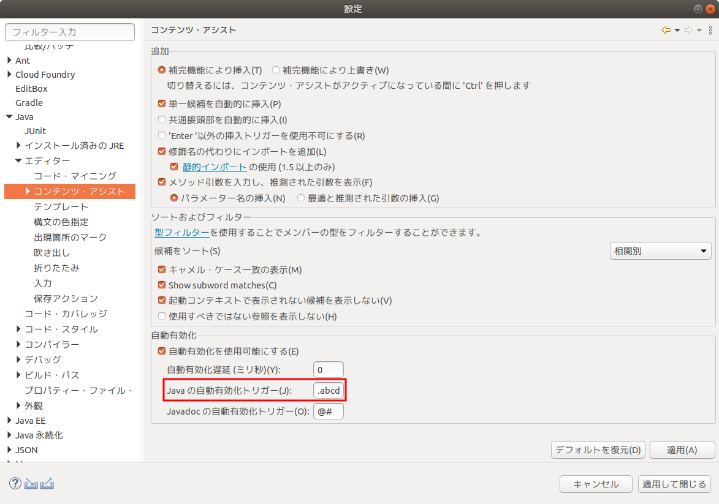The image size is (719, 504).
Task: Collapse the エディター tree node
Action: click(18, 161)
